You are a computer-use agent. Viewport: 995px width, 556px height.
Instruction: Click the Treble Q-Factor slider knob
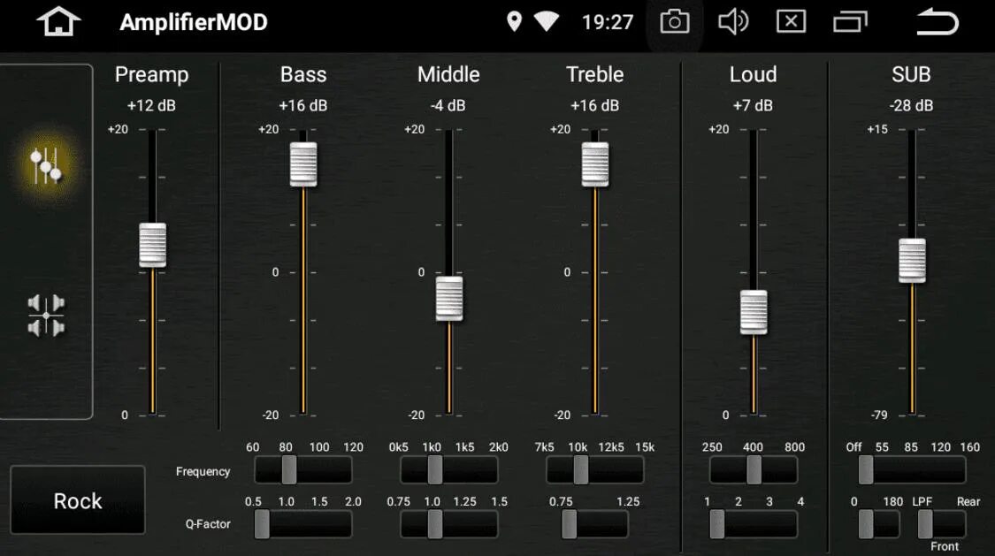point(570,524)
